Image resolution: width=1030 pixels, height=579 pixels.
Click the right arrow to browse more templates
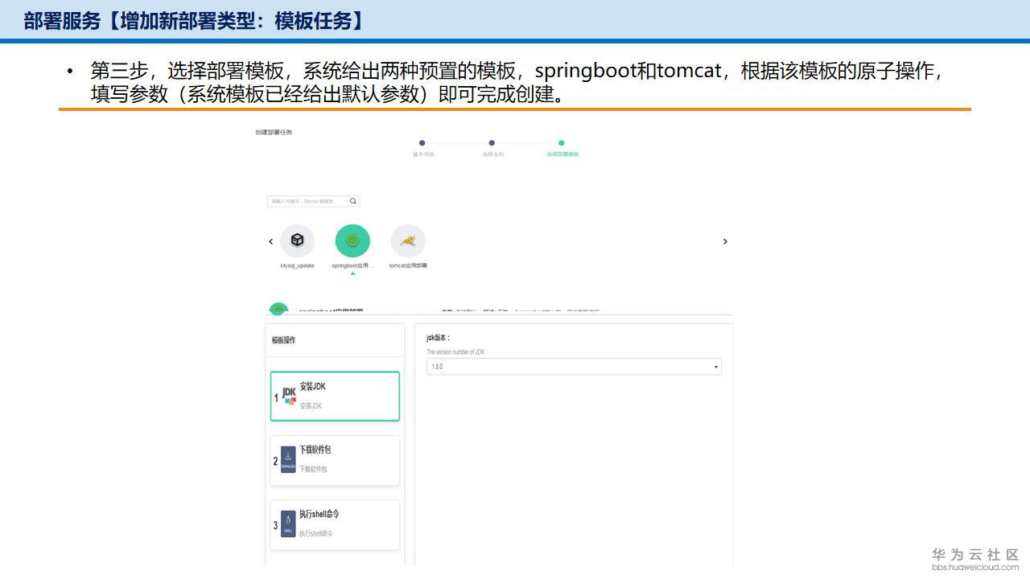(725, 241)
